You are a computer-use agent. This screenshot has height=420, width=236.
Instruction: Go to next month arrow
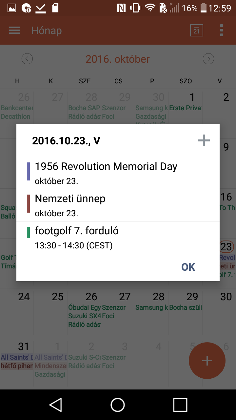click(x=208, y=59)
